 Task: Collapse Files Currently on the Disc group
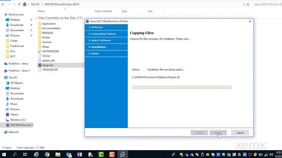click(x=36, y=18)
